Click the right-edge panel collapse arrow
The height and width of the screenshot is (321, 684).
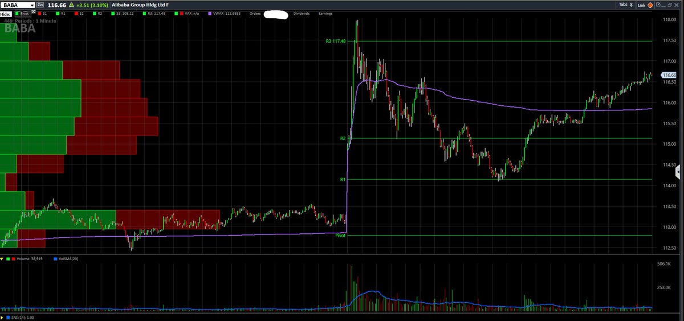point(677,171)
